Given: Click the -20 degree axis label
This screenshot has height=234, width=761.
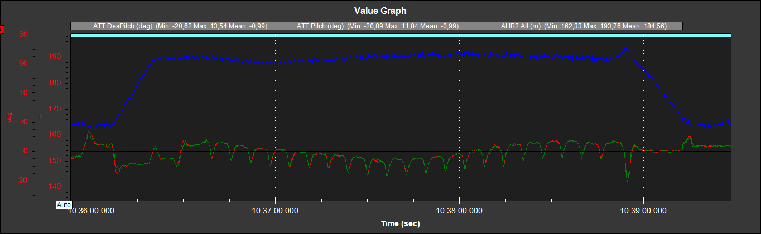Looking at the screenshot, I should (x=22, y=180).
